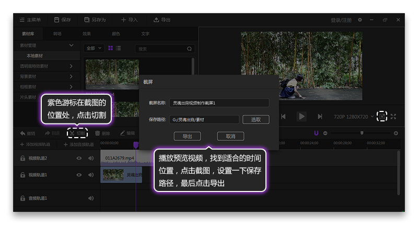Open settings gear in title bar
Image resolution: width=418 pixels, height=225 pixels.
pyautogui.click(x=359, y=20)
